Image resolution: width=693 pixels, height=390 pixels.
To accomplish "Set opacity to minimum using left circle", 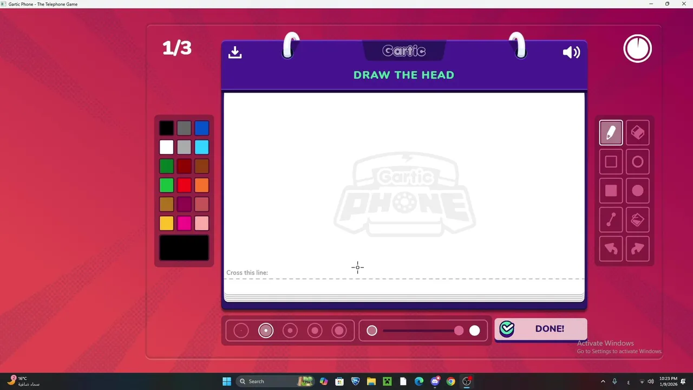I will 371,330.
